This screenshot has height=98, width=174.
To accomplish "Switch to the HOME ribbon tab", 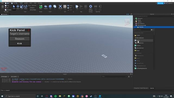I will (x=21, y=3).
